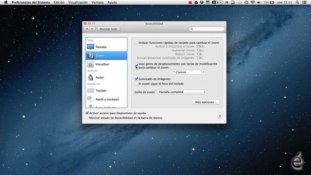This screenshot has height=175, width=311.
Task: Open the Ayuda menu
Action: tap(112, 2)
